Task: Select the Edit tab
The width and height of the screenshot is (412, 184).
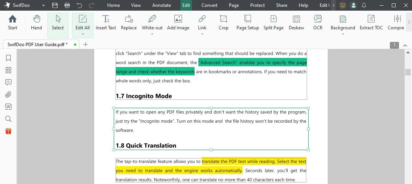Action: point(186,5)
